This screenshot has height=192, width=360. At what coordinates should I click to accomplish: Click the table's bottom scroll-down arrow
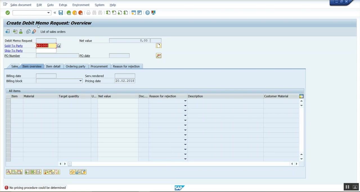(x=301, y=159)
